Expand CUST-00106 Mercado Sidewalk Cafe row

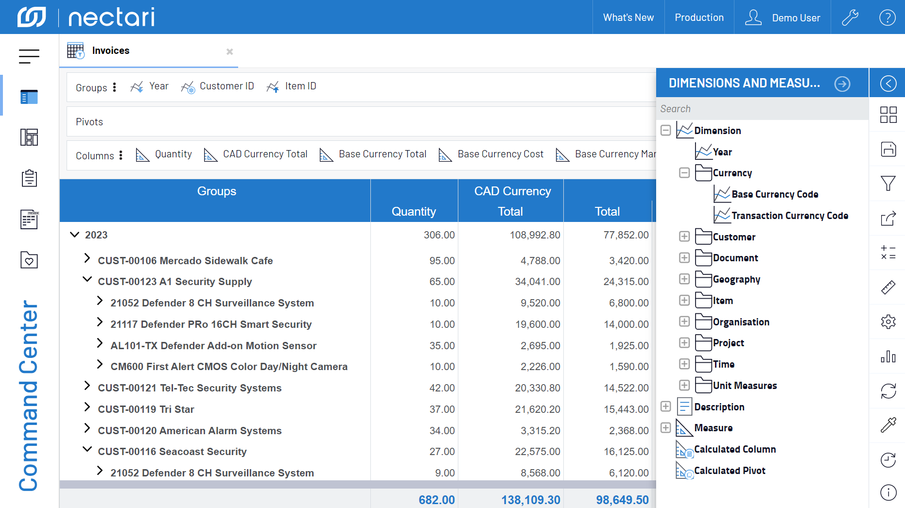pyautogui.click(x=87, y=258)
